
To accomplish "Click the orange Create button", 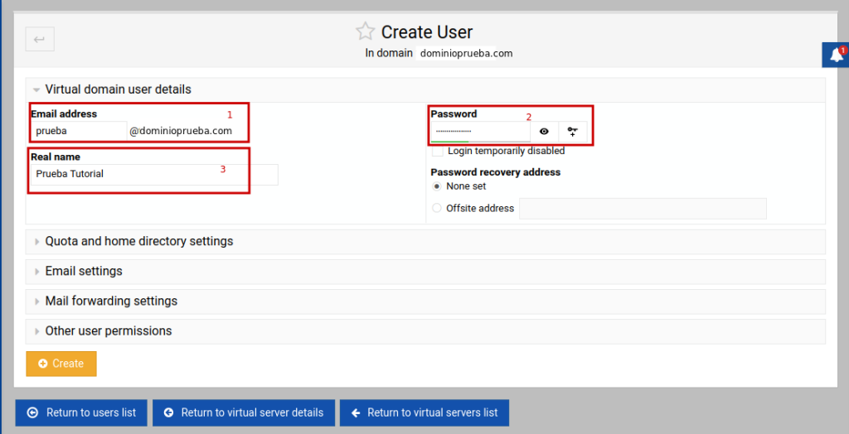I will [x=61, y=364].
